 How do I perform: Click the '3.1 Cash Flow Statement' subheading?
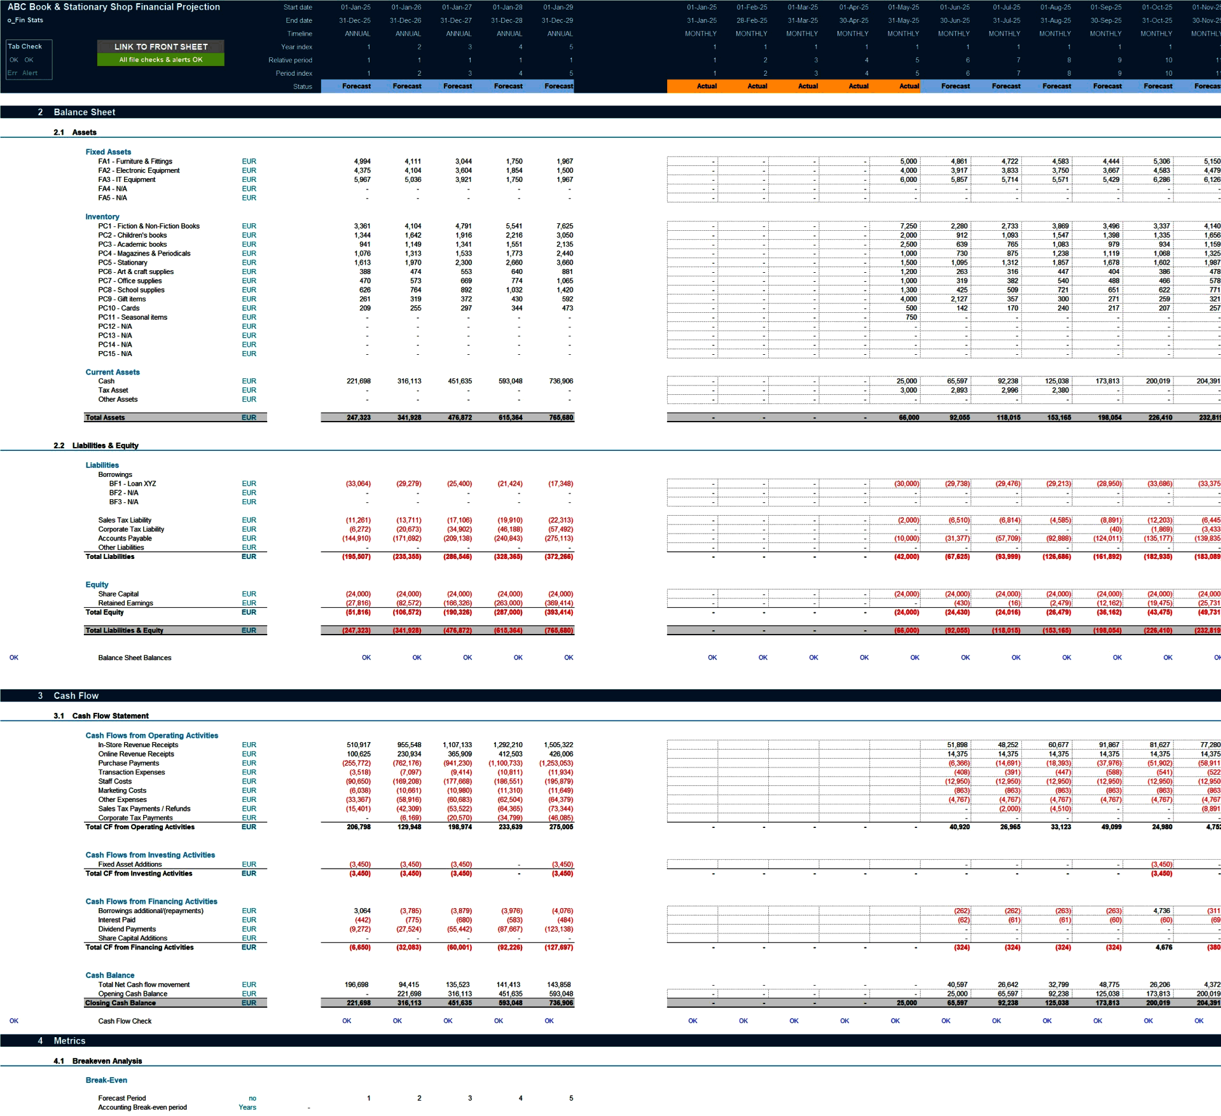point(101,716)
